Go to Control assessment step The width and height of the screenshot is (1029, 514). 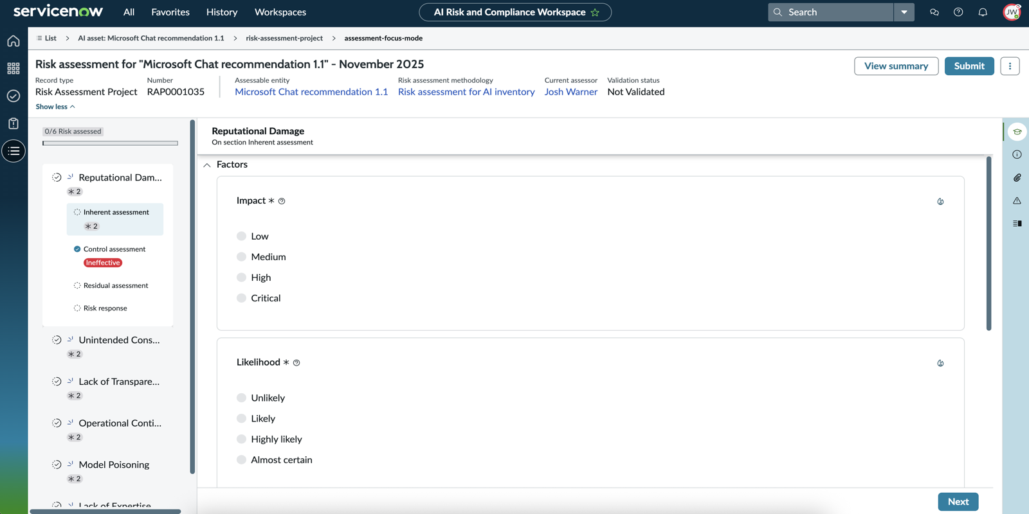point(114,249)
